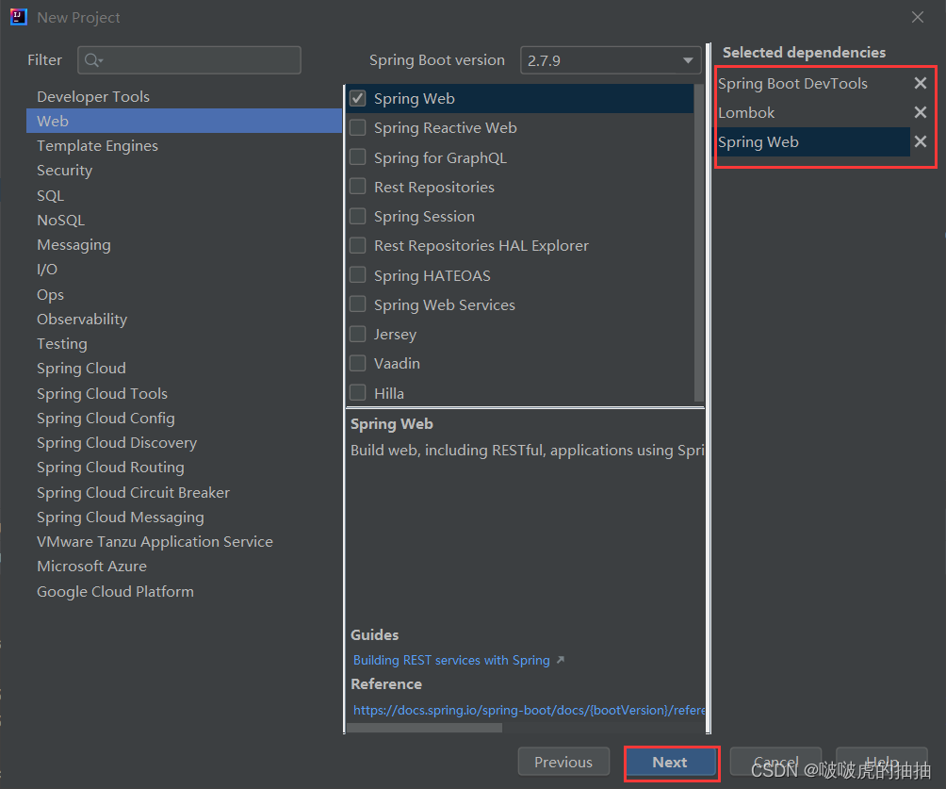946x789 pixels.
Task: Open the Testing category
Action: point(61,343)
